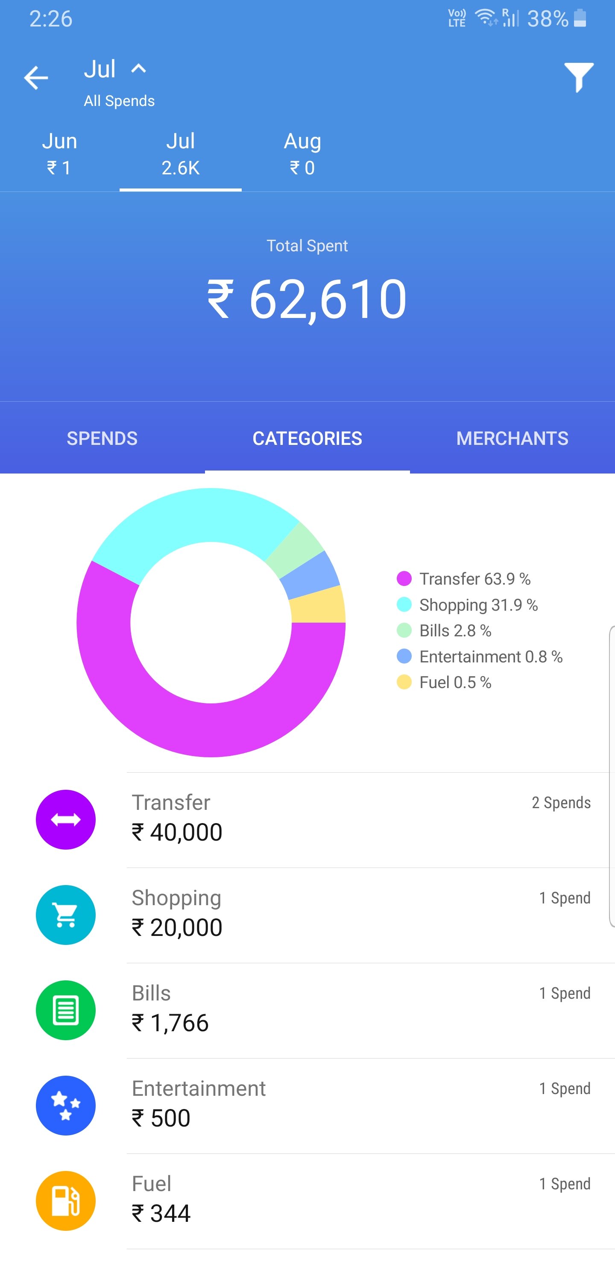Select the CATEGORIES tab
Image resolution: width=615 pixels, height=1265 pixels.
click(x=307, y=438)
